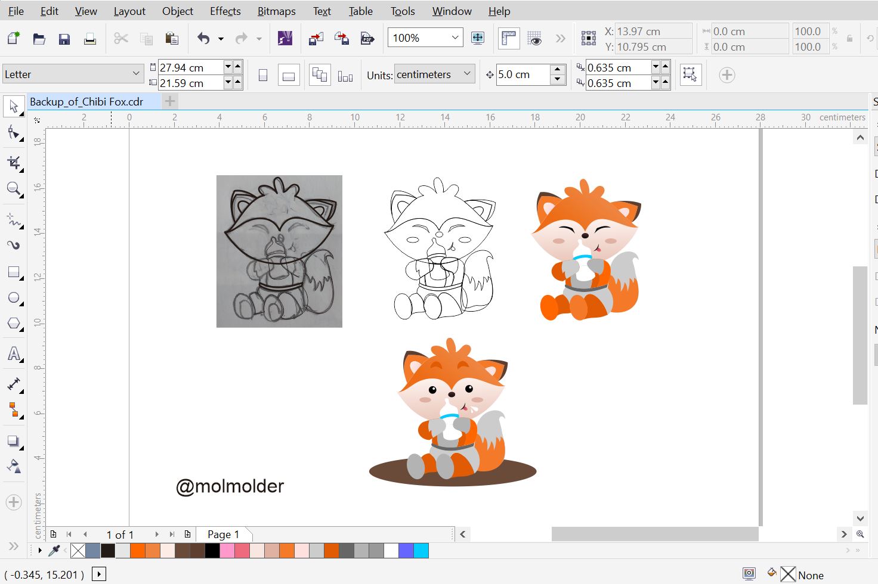This screenshot has width=878, height=584.
Task: Choose the Ellipse tool
Action: point(13,298)
